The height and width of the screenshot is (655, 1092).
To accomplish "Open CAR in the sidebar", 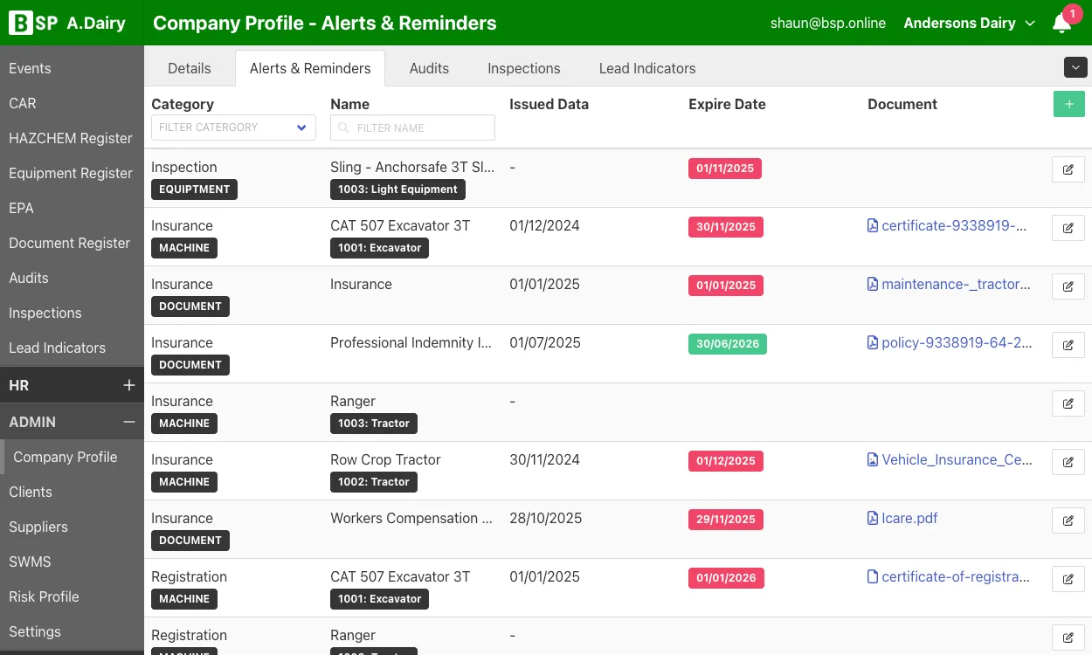I will coord(72,103).
